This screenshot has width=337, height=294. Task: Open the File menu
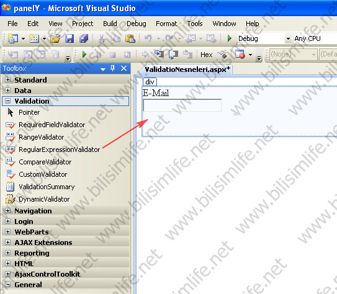(x=12, y=24)
